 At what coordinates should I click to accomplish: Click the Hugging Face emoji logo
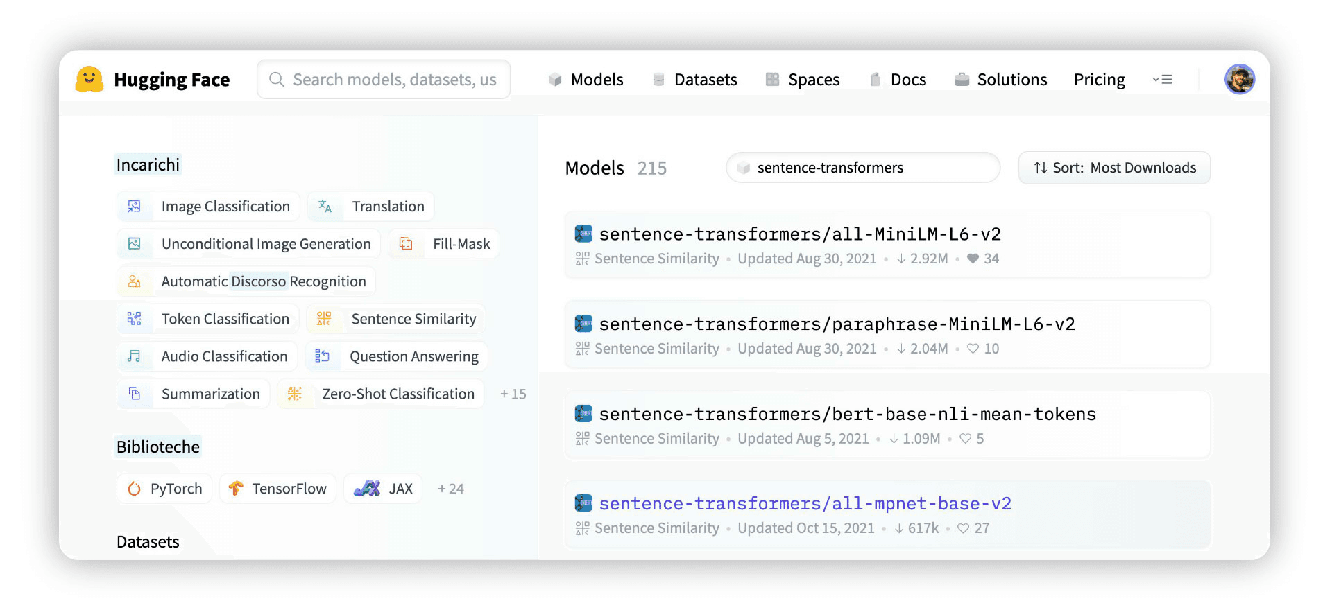click(89, 80)
